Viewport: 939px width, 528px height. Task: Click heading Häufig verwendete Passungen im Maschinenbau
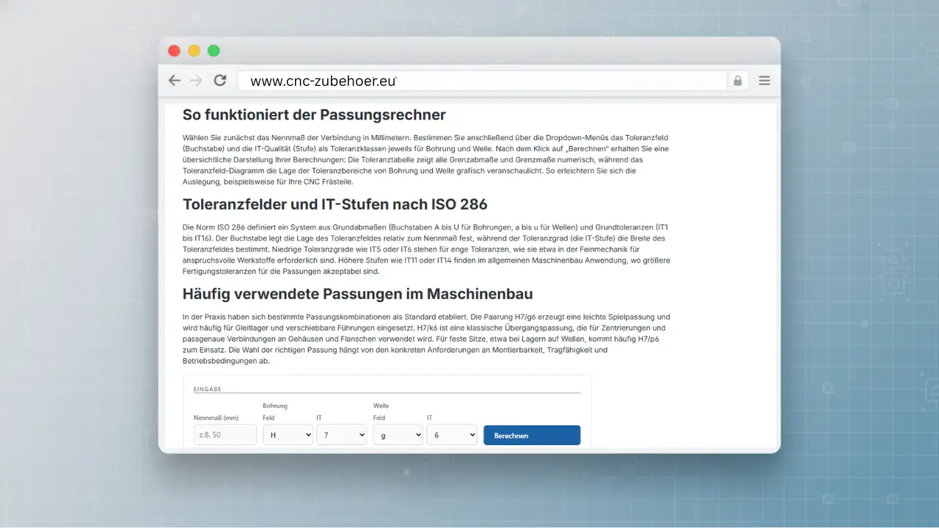point(358,294)
